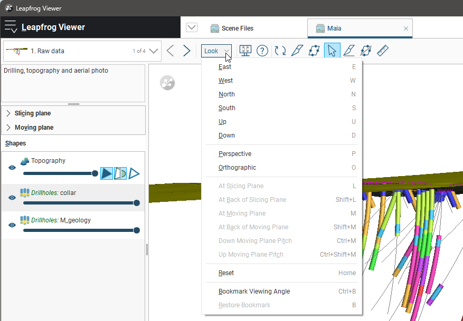The width and height of the screenshot is (463, 321).
Task: Toggle the moving plane tool icon
Action: point(314,51)
